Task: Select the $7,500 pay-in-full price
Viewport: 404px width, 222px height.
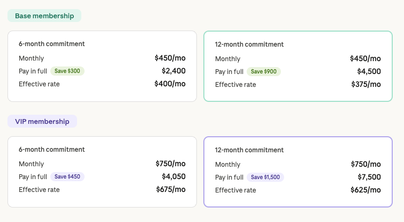Action: [369, 177]
